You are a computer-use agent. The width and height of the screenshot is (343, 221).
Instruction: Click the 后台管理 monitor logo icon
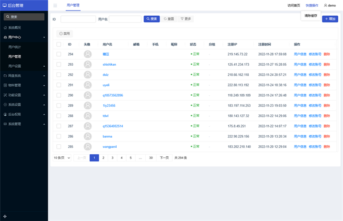(x=4, y=5)
